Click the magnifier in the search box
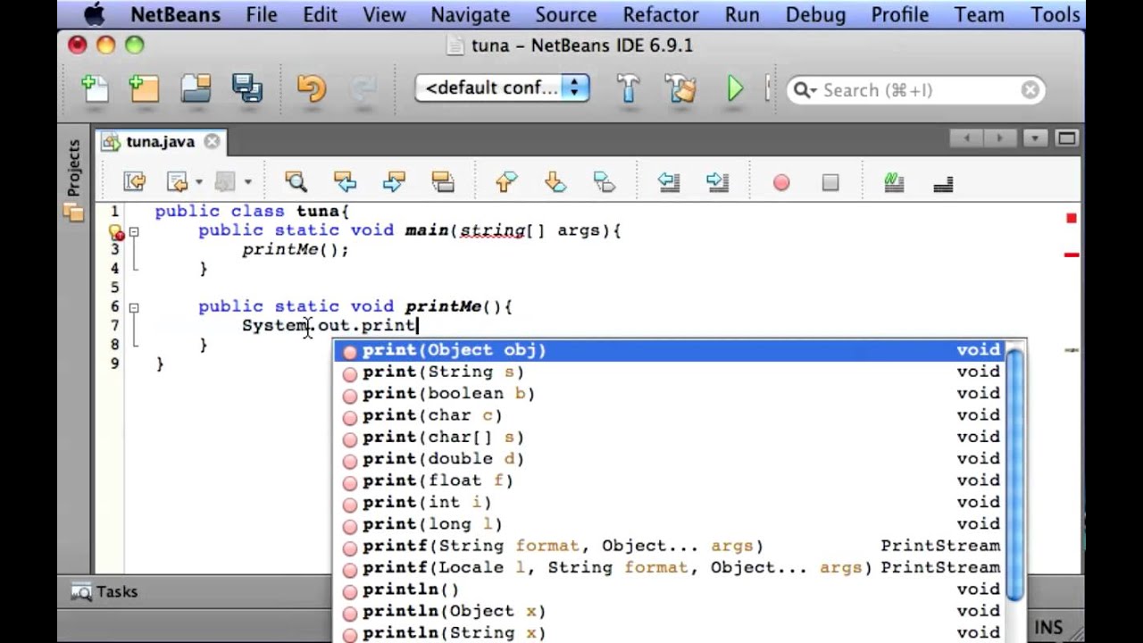The height and width of the screenshot is (643, 1143). click(x=804, y=90)
